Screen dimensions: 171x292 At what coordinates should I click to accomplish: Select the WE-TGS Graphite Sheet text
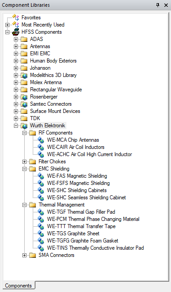click(x=73, y=234)
